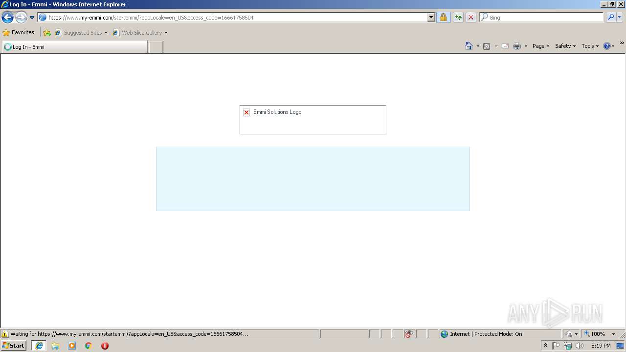Open the Favorites star button
This screenshot has width=626, height=352.
(19, 33)
